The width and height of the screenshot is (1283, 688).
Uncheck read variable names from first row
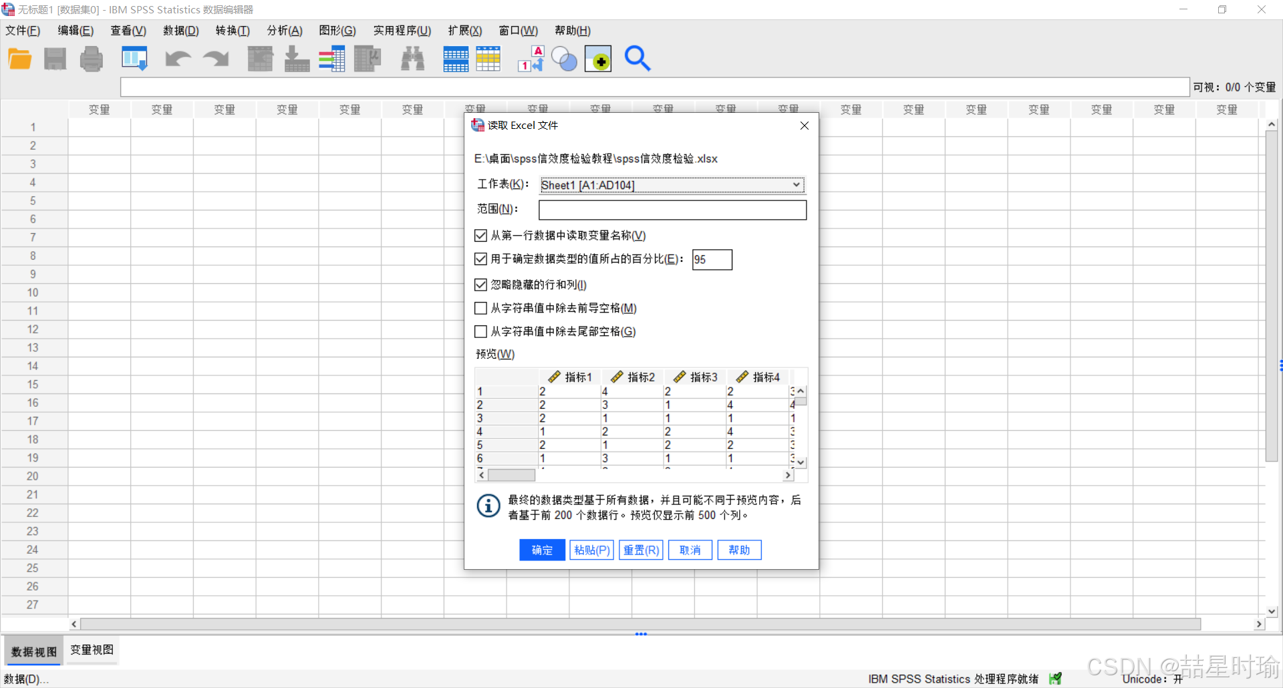480,235
